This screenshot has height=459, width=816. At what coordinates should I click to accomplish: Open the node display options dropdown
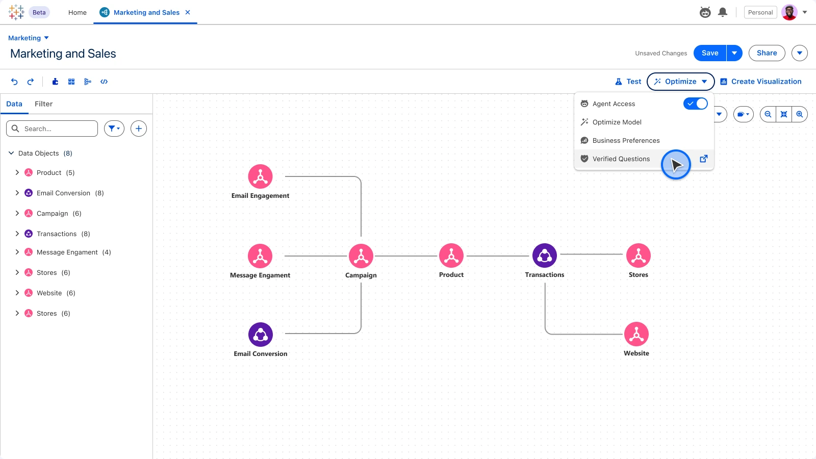744,114
